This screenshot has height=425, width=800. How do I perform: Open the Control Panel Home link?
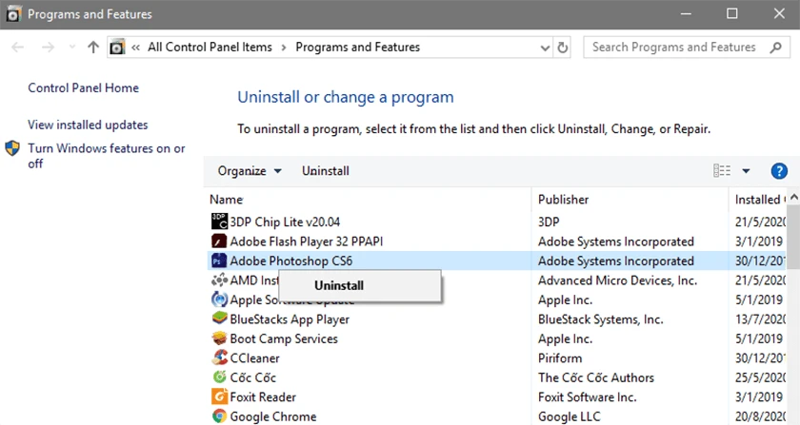click(83, 87)
